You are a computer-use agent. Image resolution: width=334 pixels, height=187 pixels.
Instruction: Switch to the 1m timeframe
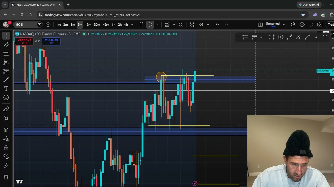click(x=58, y=25)
